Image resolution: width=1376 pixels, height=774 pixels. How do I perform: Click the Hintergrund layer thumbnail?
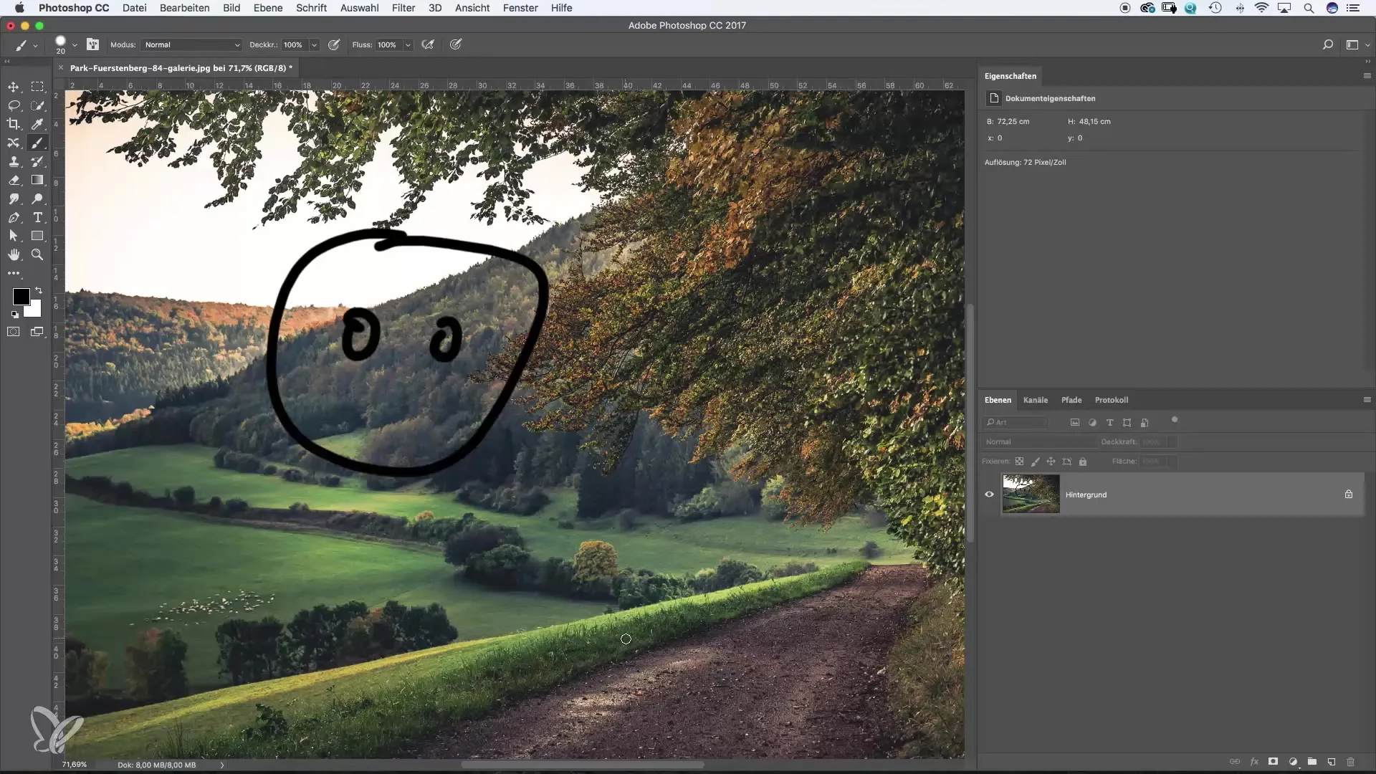click(x=1031, y=494)
